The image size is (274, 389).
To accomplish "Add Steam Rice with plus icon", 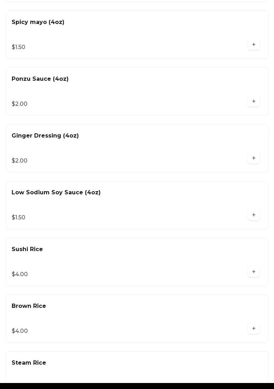I will [x=254, y=381].
